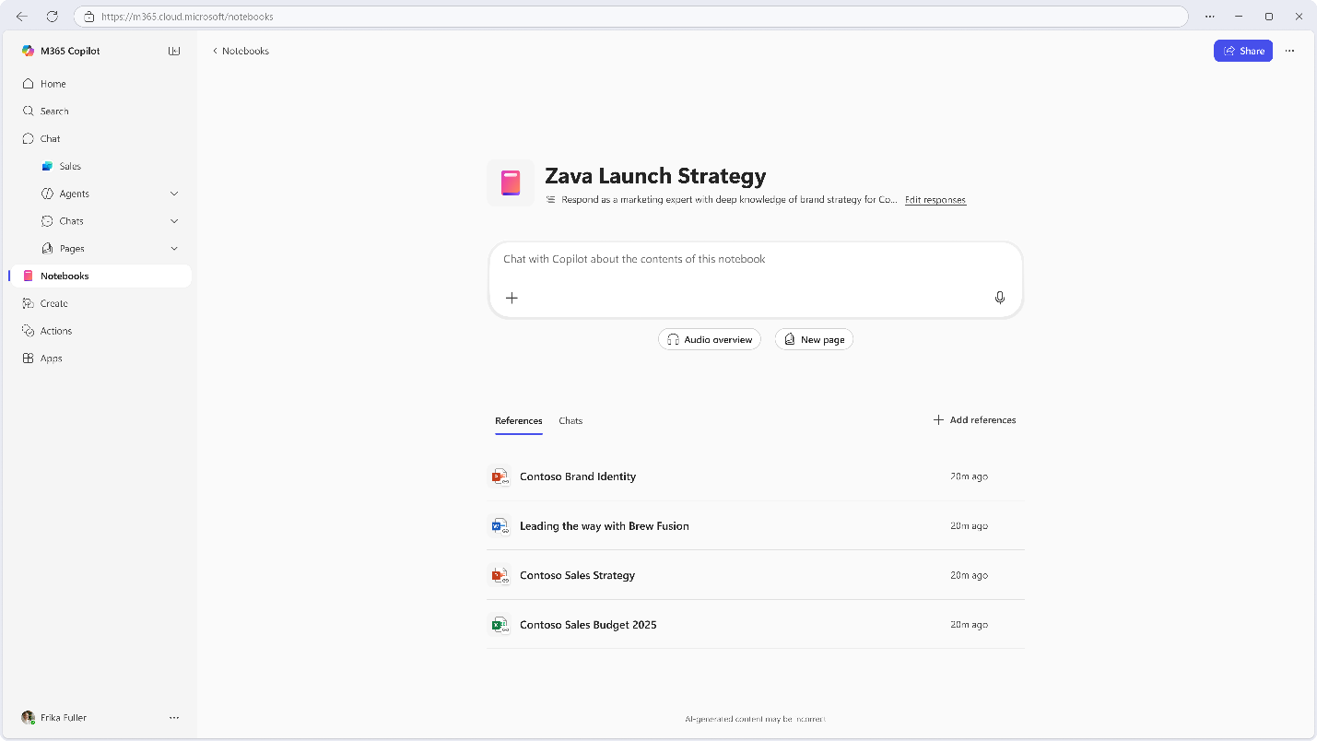The height and width of the screenshot is (741, 1317).
Task: Collapse the sidebar panel icon
Action: pos(174,51)
